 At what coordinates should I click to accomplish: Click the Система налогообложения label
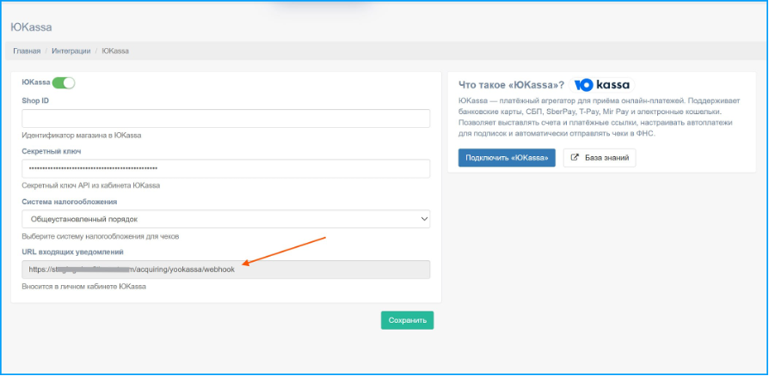70,202
